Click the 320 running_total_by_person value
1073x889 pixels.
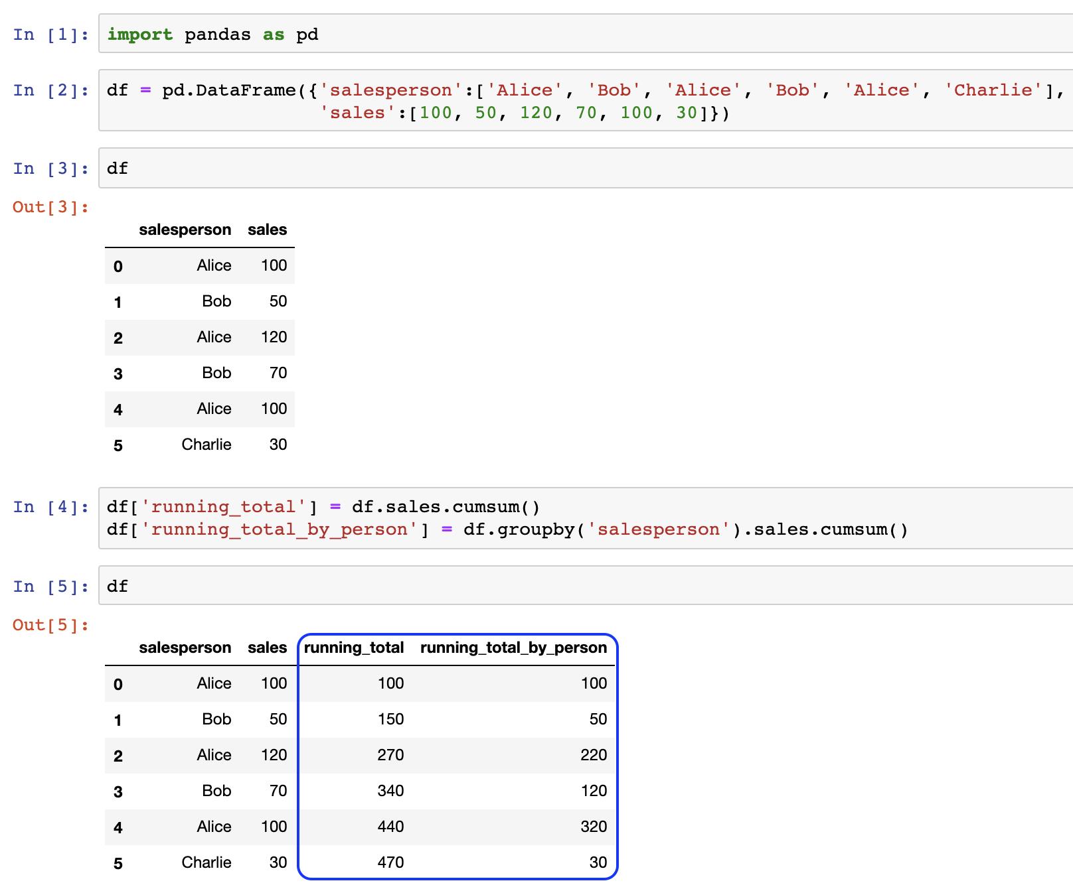point(594,827)
